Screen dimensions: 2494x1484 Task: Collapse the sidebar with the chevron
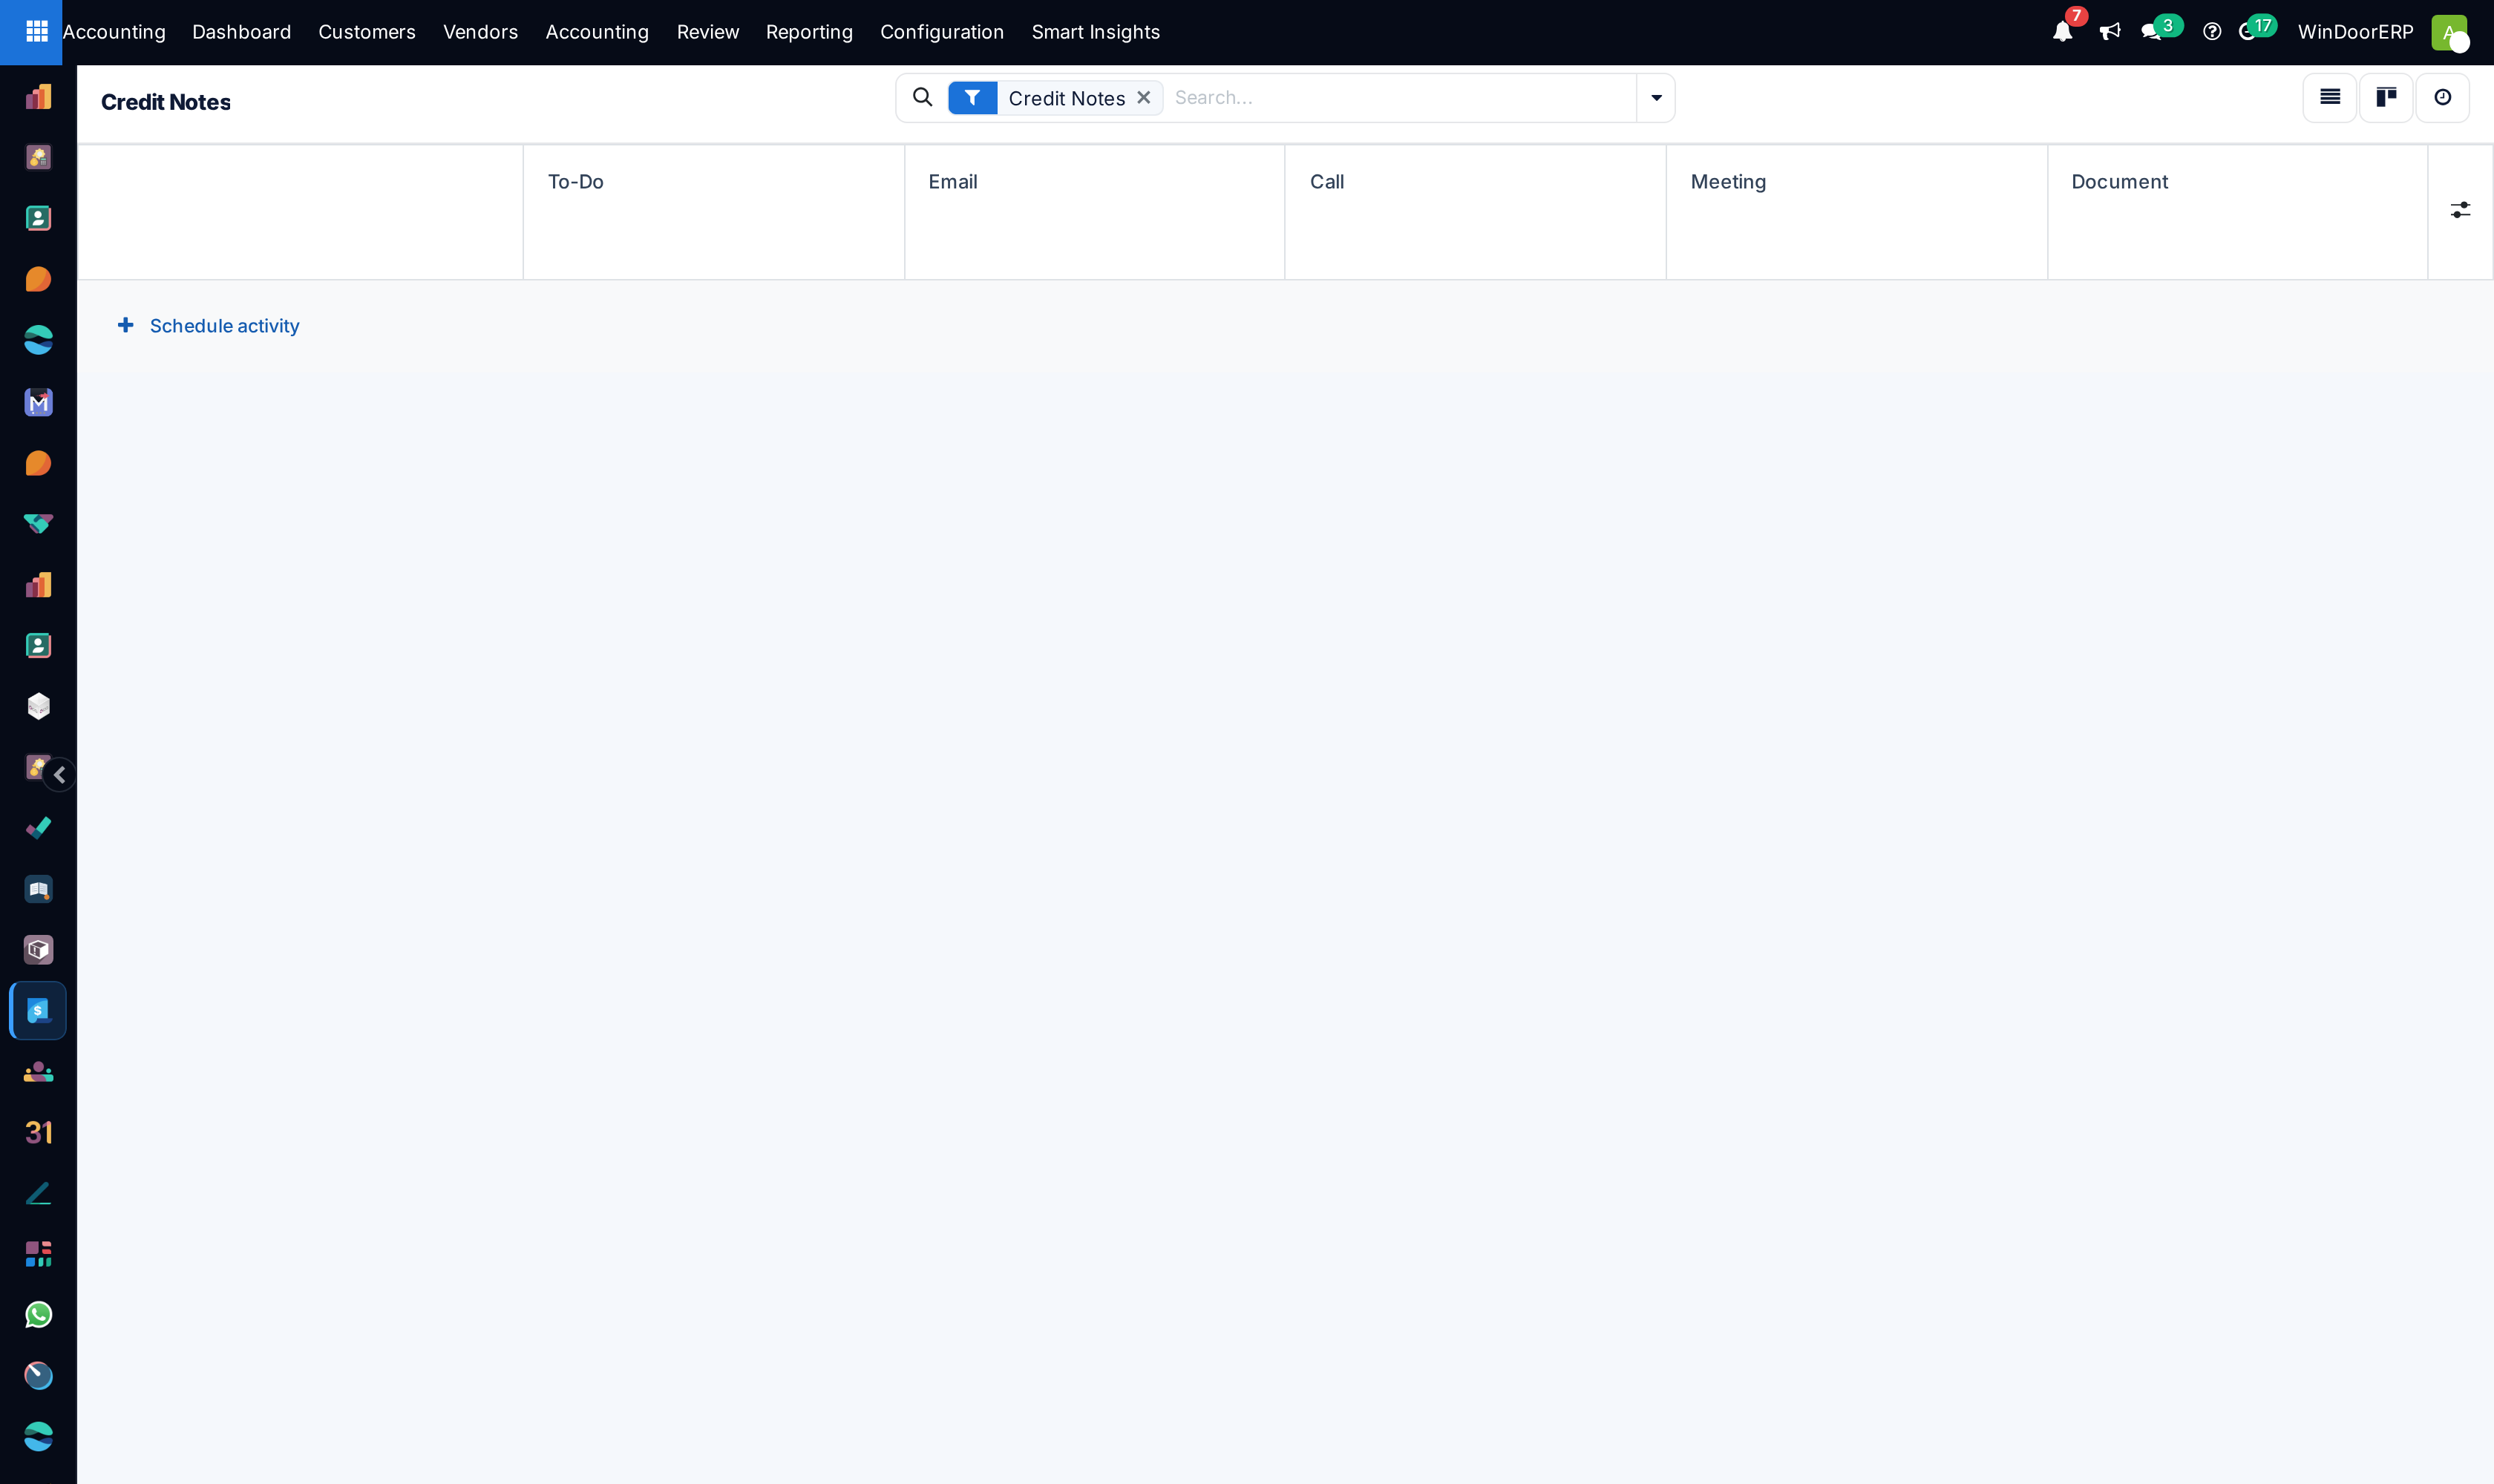click(60, 775)
